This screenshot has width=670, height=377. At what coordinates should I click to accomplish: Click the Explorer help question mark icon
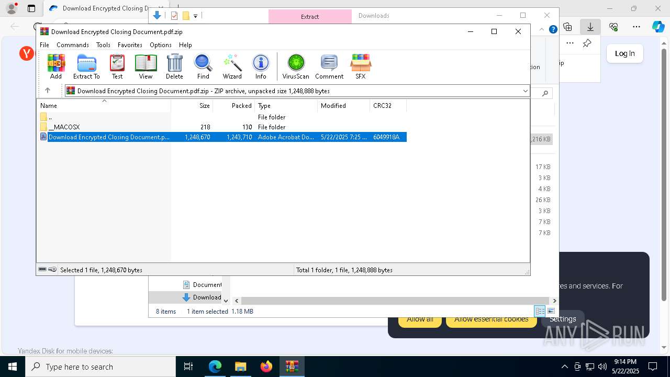point(553,29)
